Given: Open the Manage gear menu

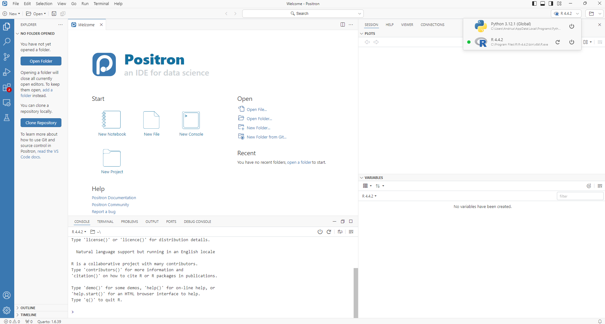Looking at the screenshot, I should (7, 310).
